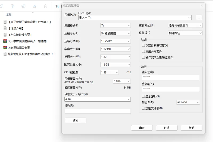The image size is (213, 142).
Task: Select the 【论坛介绍】 text file icon
Action: (5, 28)
